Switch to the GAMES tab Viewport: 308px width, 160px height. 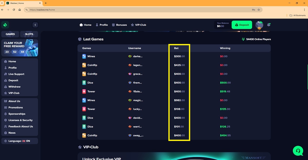[10, 34]
